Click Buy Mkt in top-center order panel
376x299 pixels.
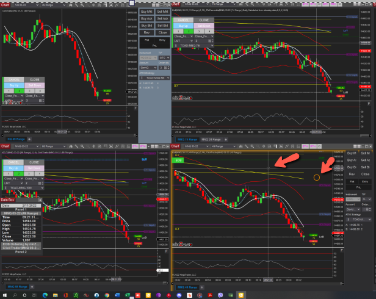coord(146,12)
